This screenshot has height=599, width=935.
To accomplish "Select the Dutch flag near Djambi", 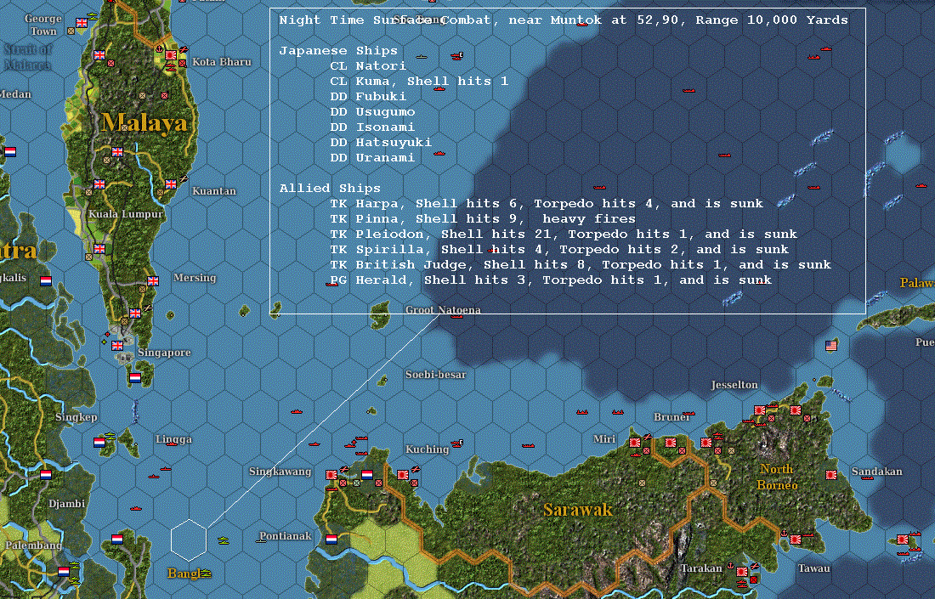I will click(46, 475).
